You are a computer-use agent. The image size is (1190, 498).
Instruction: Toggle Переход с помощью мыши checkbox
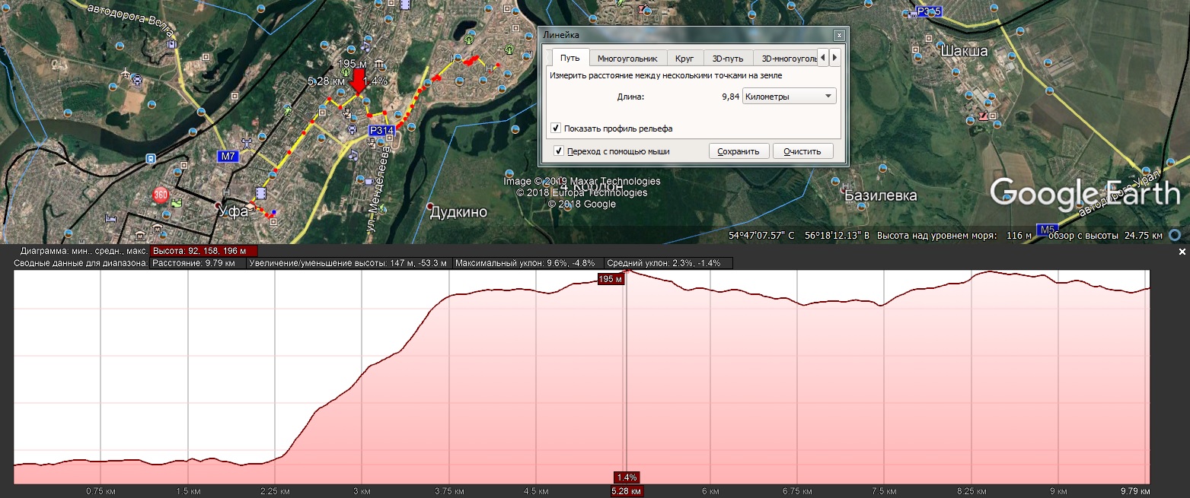pos(560,151)
